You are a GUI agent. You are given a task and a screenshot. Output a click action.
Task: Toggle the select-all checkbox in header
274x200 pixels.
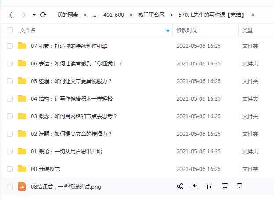(x=10, y=30)
